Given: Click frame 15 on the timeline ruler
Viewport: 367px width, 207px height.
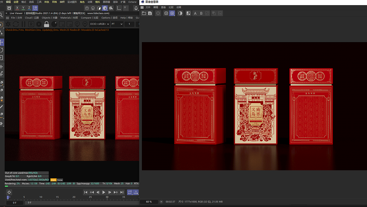Looking at the screenshot, I should (57, 197).
